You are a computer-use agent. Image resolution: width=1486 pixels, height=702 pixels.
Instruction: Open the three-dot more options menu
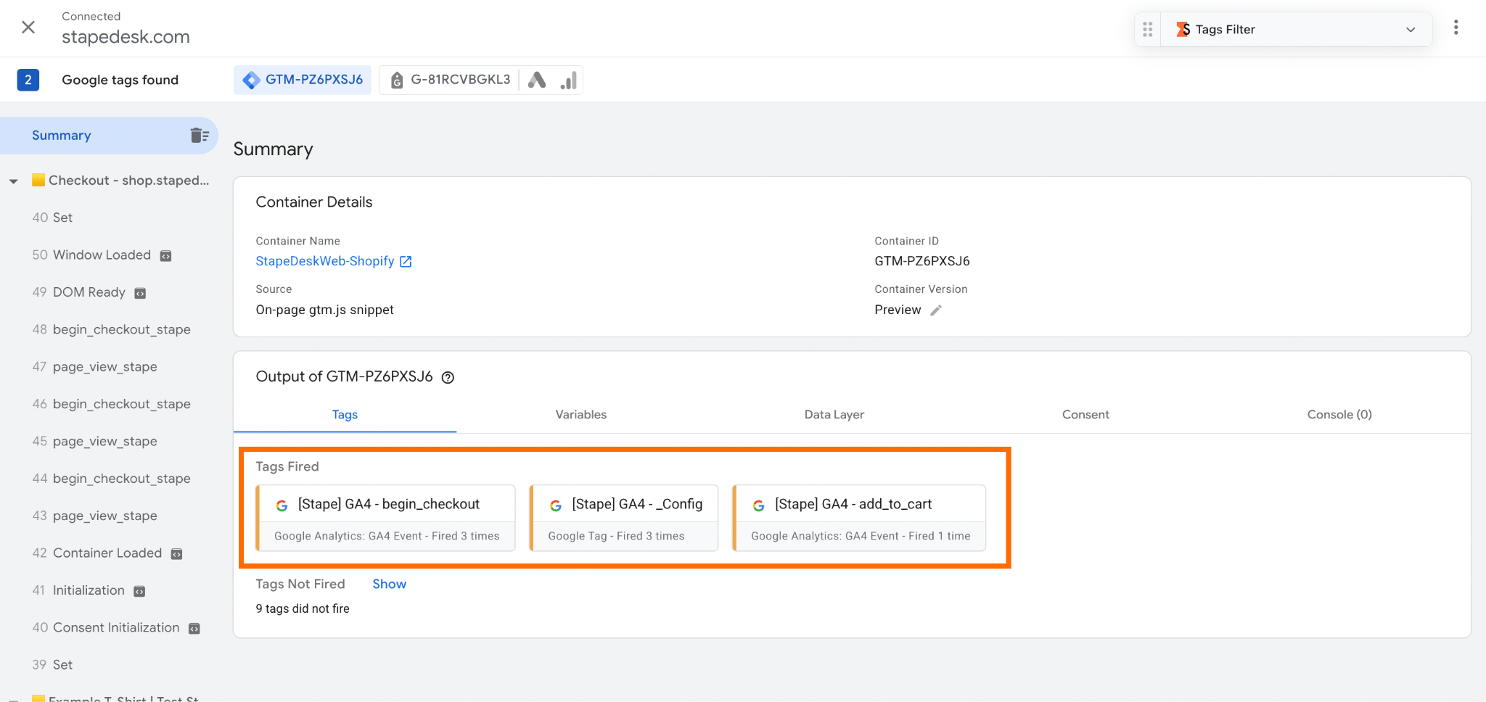(1456, 28)
